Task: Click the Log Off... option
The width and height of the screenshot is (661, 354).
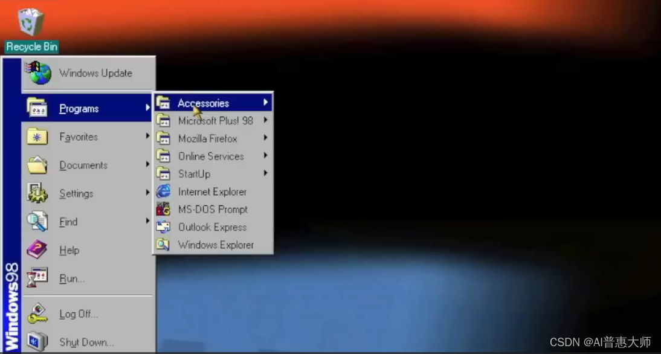Action: (x=77, y=314)
